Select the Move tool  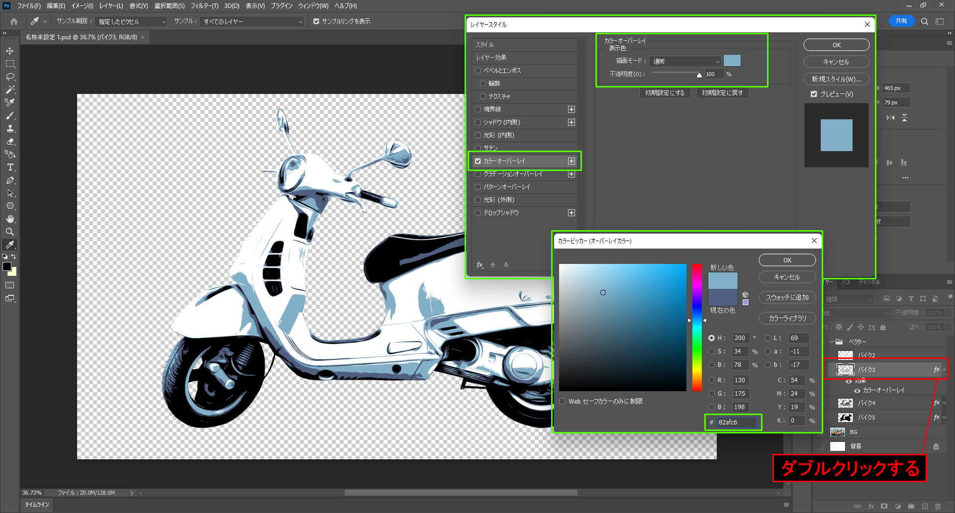coord(10,51)
